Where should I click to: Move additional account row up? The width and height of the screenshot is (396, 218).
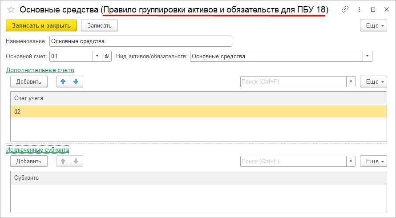click(x=63, y=81)
